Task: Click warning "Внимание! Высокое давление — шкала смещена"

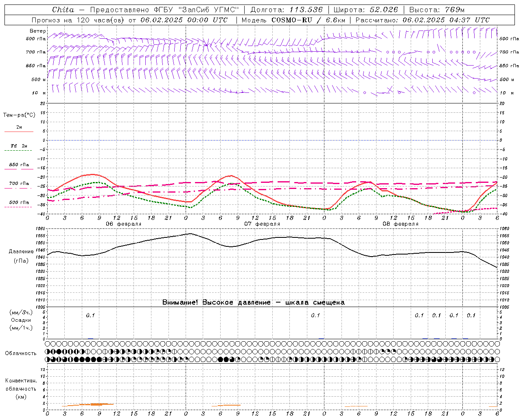Action: pyautogui.click(x=253, y=303)
